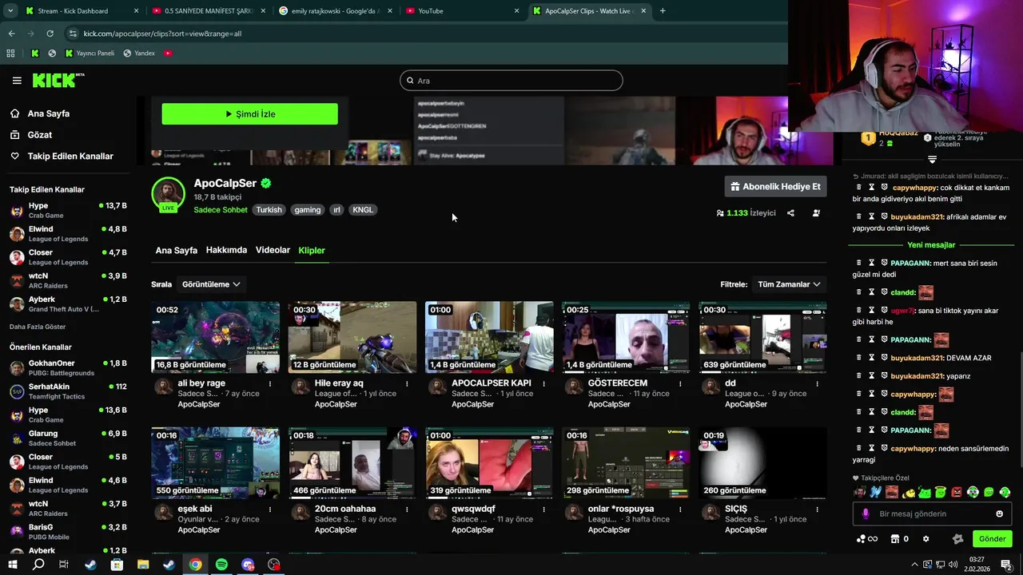The image size is (1023, 575).
Task: Open Spotify from the Windows taskbar
Action: (x=221, y=565)
